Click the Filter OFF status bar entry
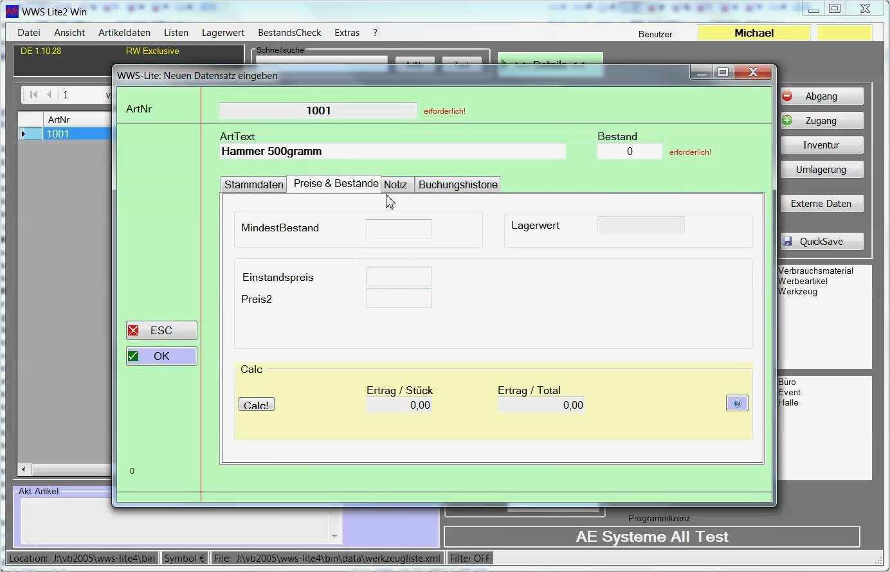 (470, 559)
